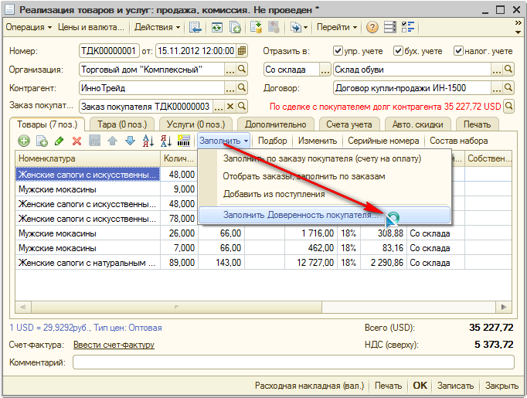Screen dimensions: 527x398
Task: Switch to the Услуги (0 поз.) tab
Action: (196, 124)
